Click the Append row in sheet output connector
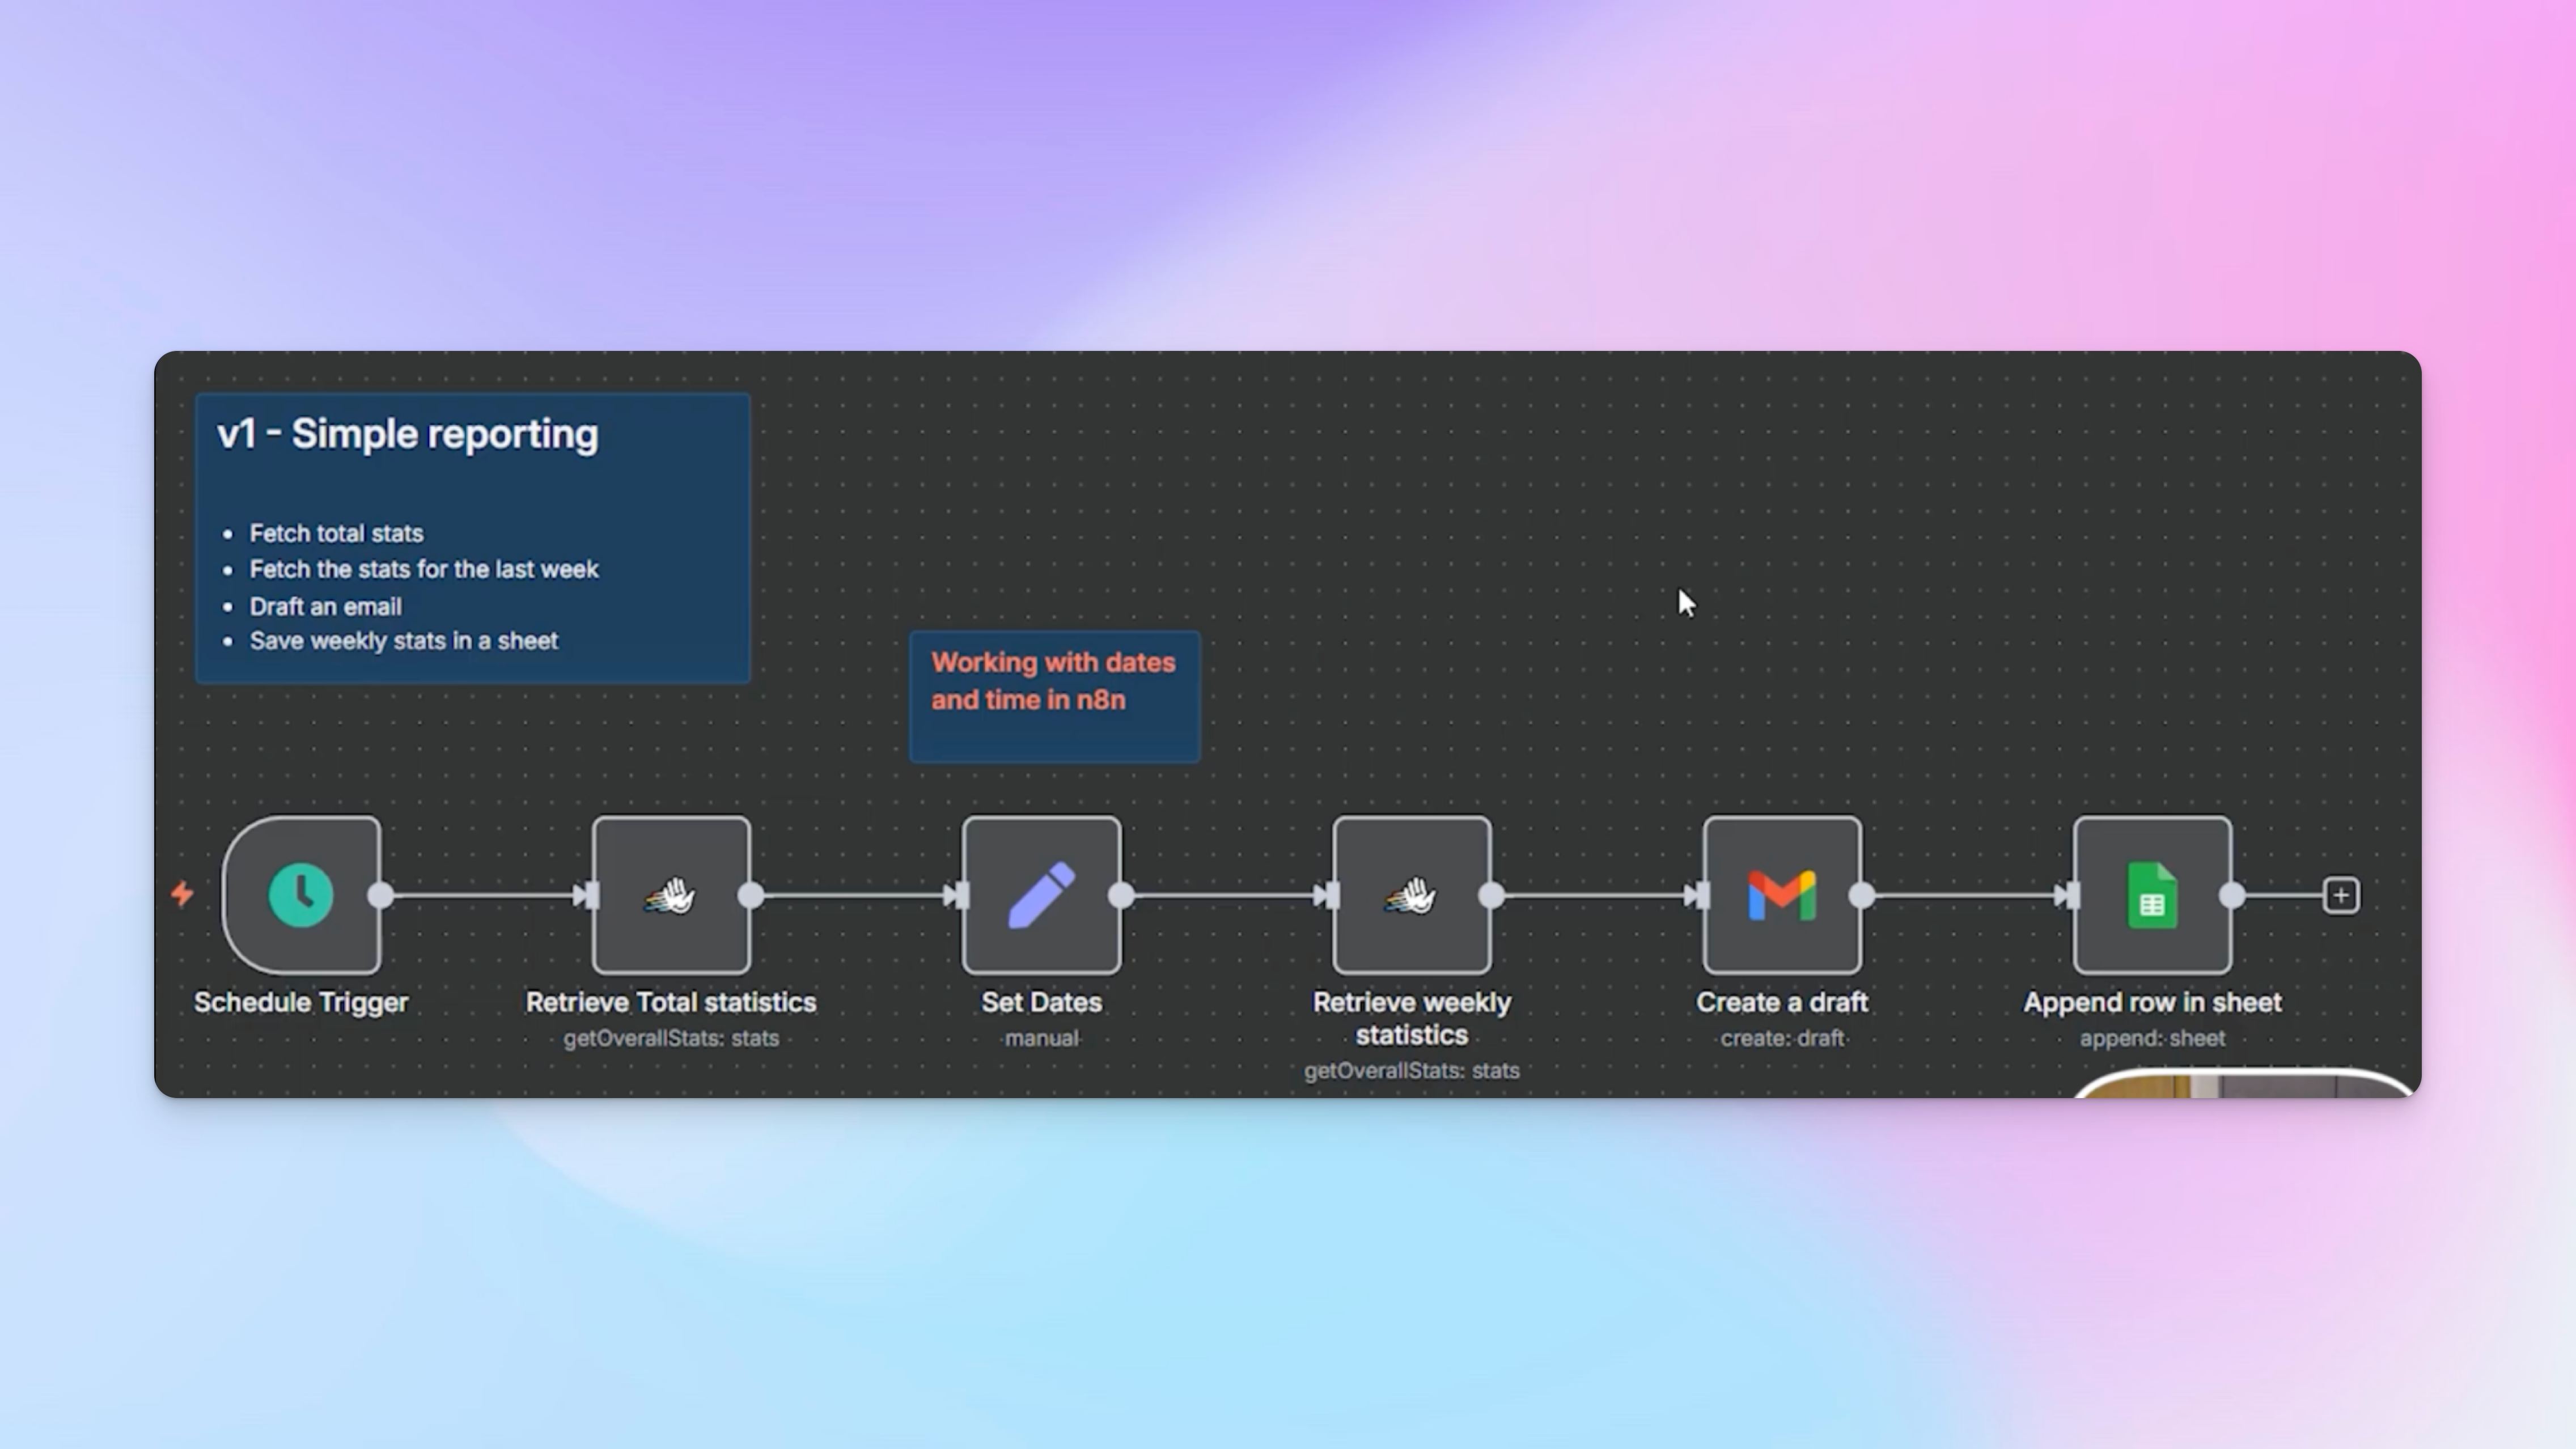 point(2232,895)
